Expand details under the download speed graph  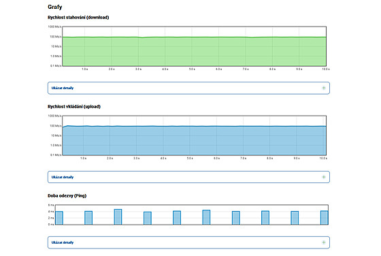188,88
